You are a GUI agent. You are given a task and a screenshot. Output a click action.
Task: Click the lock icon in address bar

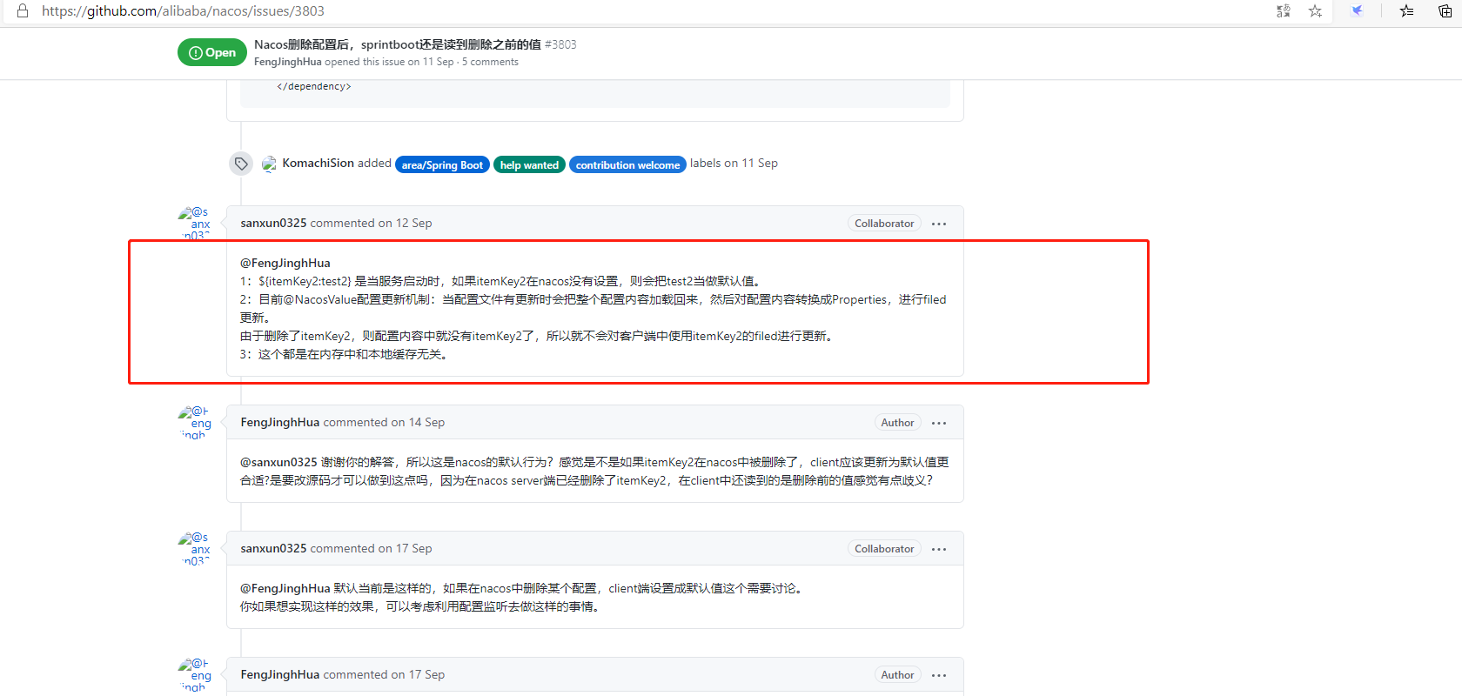23,10
